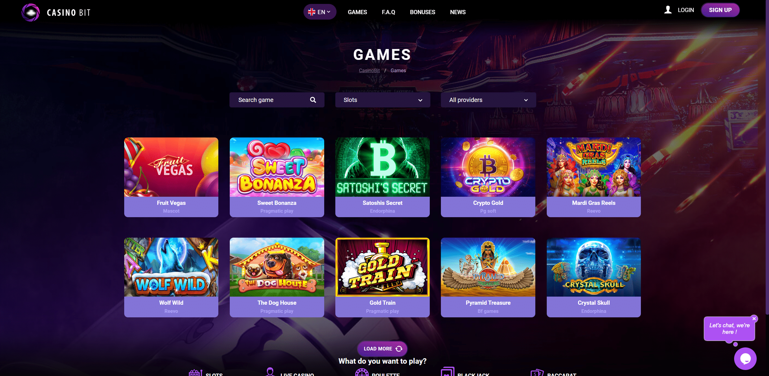Image resolution: width=769 pixels, height=376 pixels.
Task: Open the Bonuses menu item
Action: (x=422, y=12)
